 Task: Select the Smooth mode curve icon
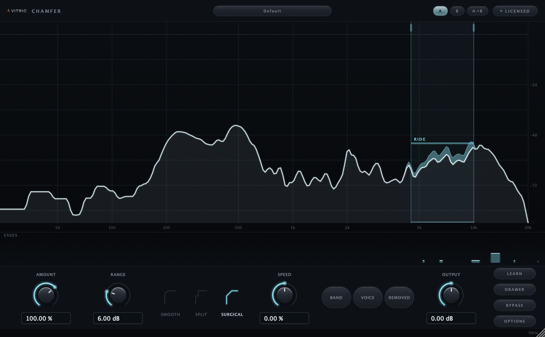[x=170, y=297]
